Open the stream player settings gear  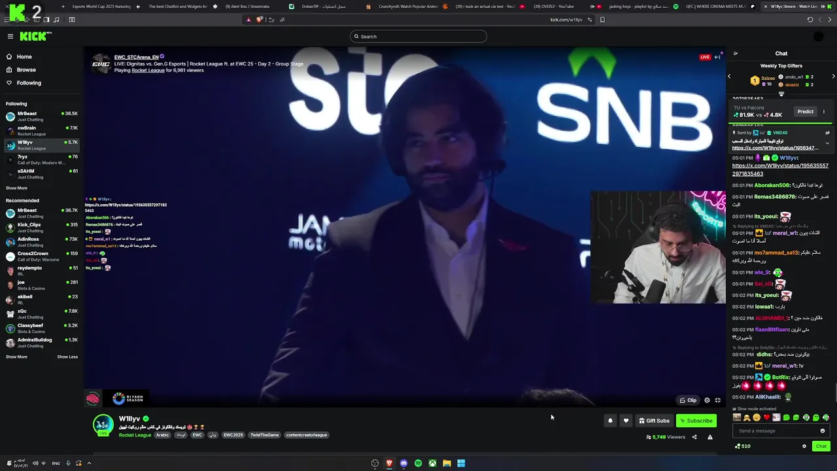(707, 400)
